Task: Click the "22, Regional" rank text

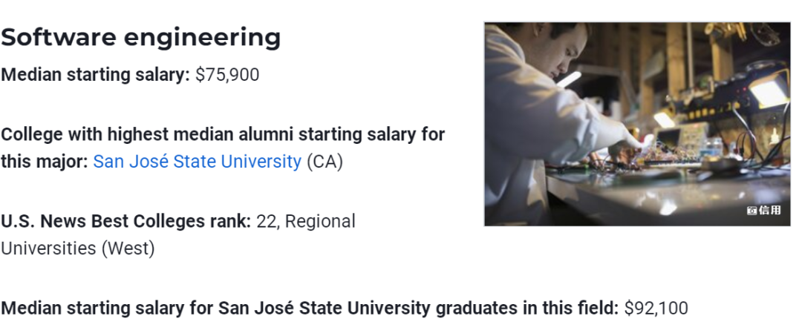Action: (x=306, y=221)
